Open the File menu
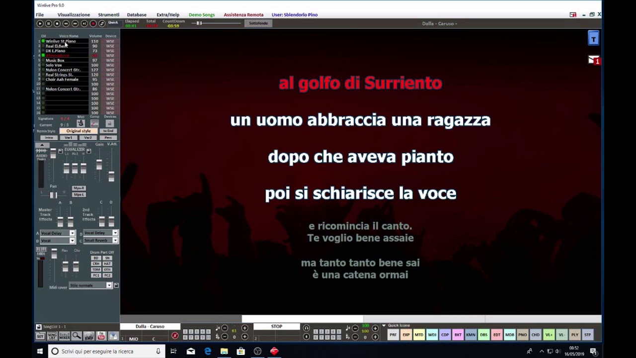636x358 pixels. click(x=40, y=15)
